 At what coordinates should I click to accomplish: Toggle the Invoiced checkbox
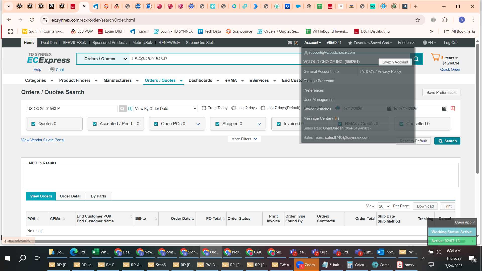279,124
